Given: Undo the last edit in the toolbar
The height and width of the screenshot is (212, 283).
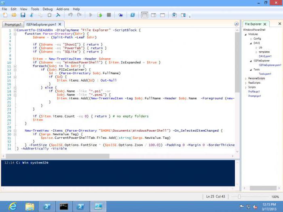Looking at the screenshot, I should 70,15.
